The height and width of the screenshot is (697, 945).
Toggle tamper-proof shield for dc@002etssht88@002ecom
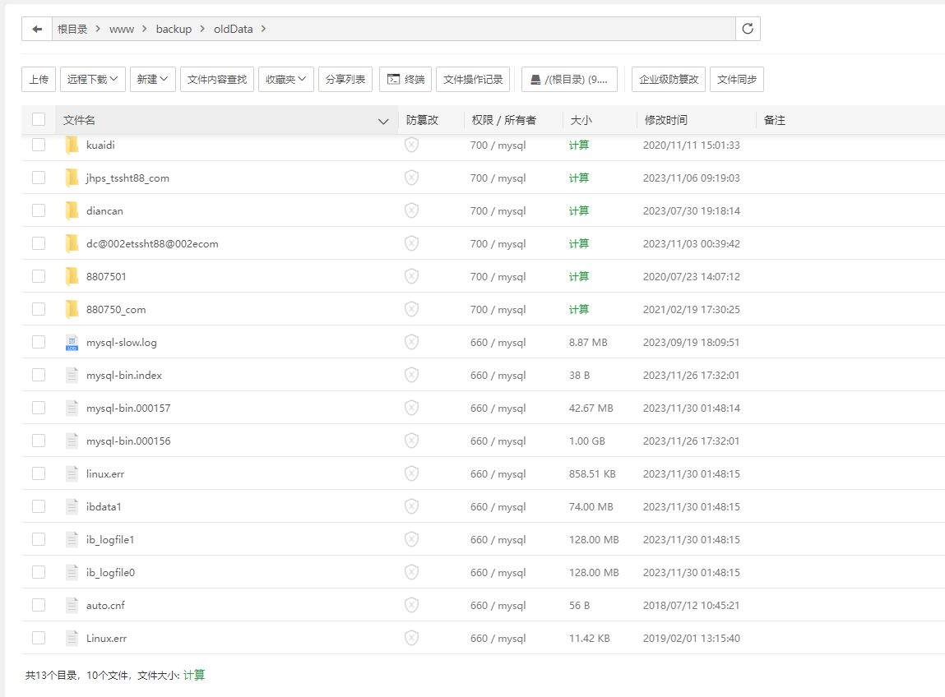[x=411, y=243]
